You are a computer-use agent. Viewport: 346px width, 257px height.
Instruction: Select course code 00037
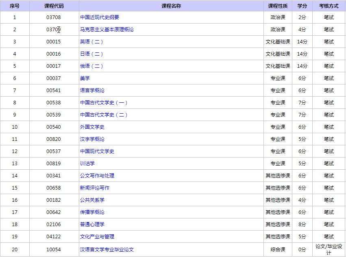tap(54, 78)
